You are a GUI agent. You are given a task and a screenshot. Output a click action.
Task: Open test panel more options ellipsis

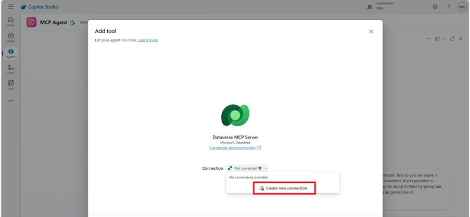429,38
